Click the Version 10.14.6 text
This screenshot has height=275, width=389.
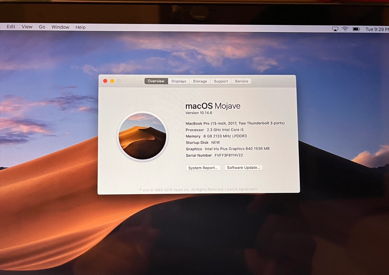199,113
